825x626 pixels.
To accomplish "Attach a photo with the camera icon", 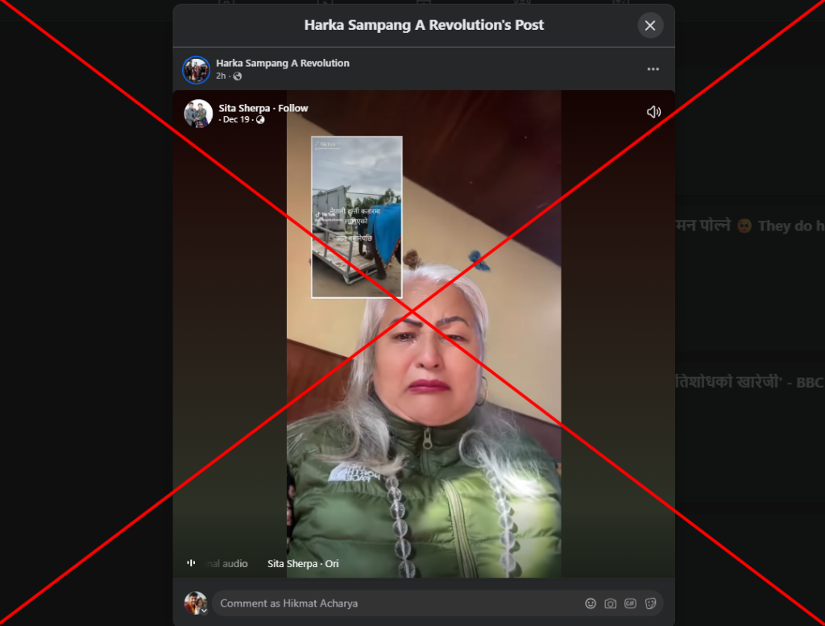I will click(611, 603).
